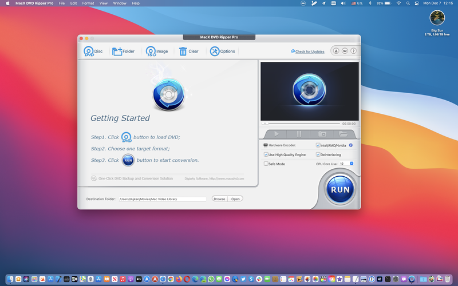Open the File menu
This screenshot has height=286, width=458.
click(x=62, y=3)
